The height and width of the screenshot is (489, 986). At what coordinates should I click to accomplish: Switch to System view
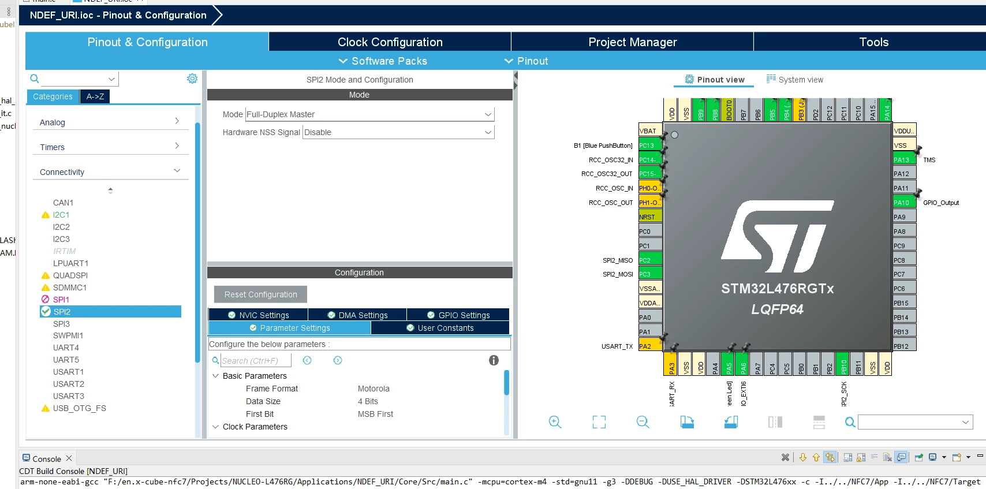pyautogui.click(x=795, y=80)
